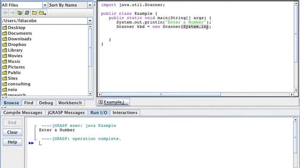Click file list scroll up arrow

click(x=90, y=27)
